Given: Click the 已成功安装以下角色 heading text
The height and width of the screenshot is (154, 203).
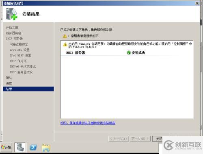Looking at the screenshot, I should [87, 30].
